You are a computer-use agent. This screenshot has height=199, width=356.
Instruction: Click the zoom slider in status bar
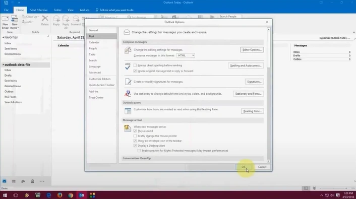[x=333, y=188]
